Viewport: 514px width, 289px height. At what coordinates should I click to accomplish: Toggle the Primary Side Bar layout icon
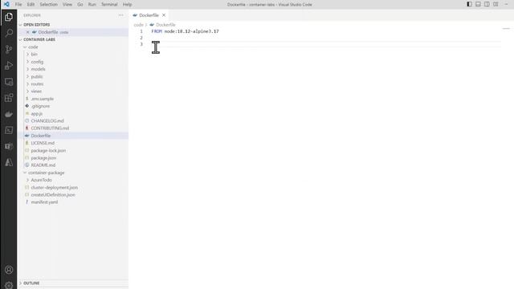click(x=469, y=4)
